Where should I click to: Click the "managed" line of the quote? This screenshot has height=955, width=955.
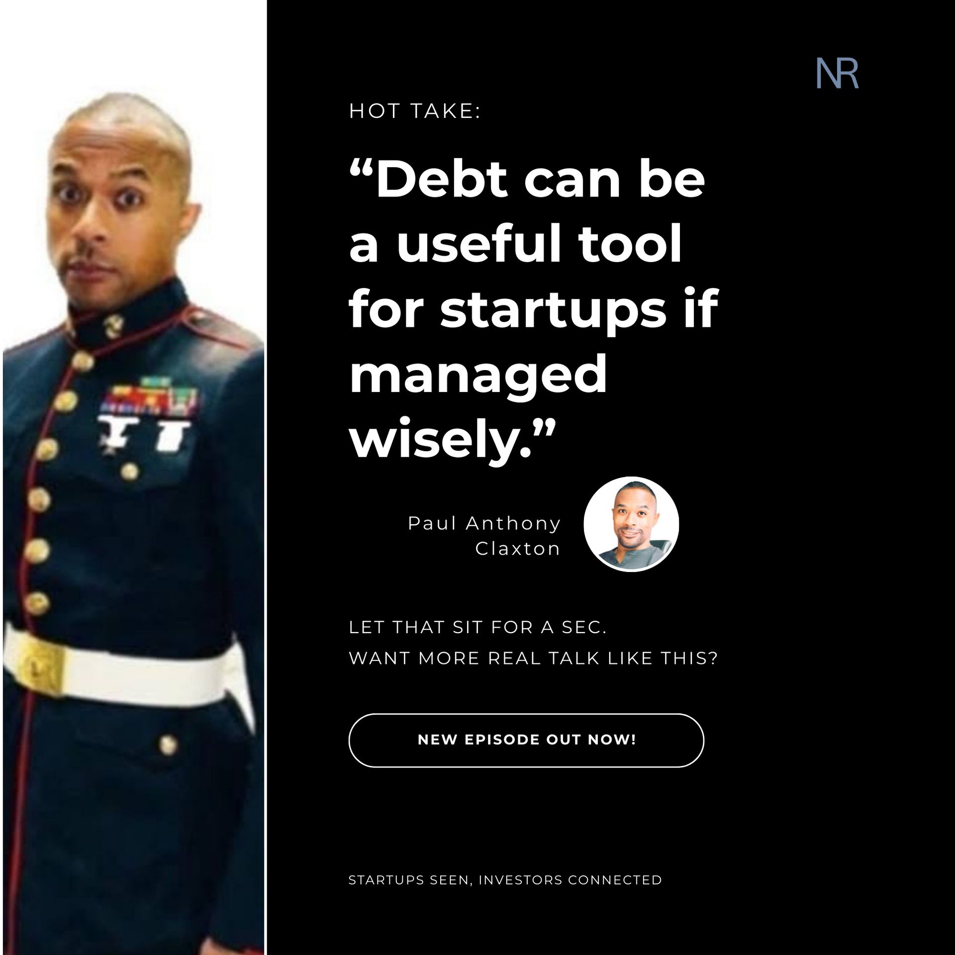[x=478, y=374]
